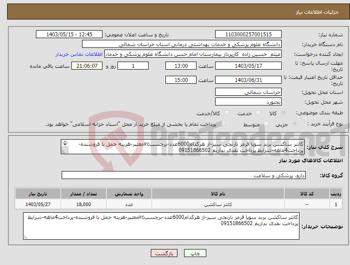Click the شرح کلی نیاز description textarea

(183, 147)
